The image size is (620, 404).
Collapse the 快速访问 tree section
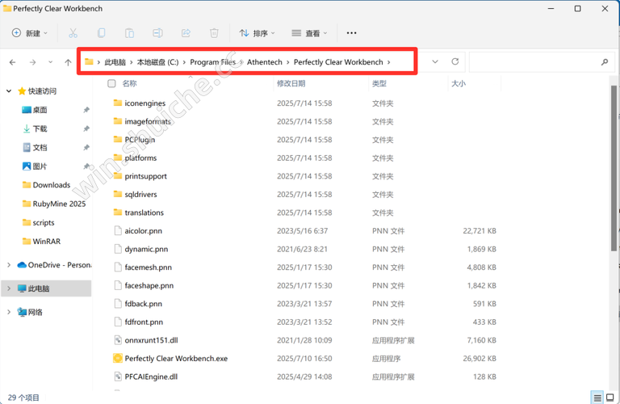coord(9,91)
